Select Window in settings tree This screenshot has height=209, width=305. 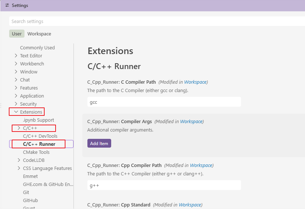pyautogui.click(x=29, y=72)
